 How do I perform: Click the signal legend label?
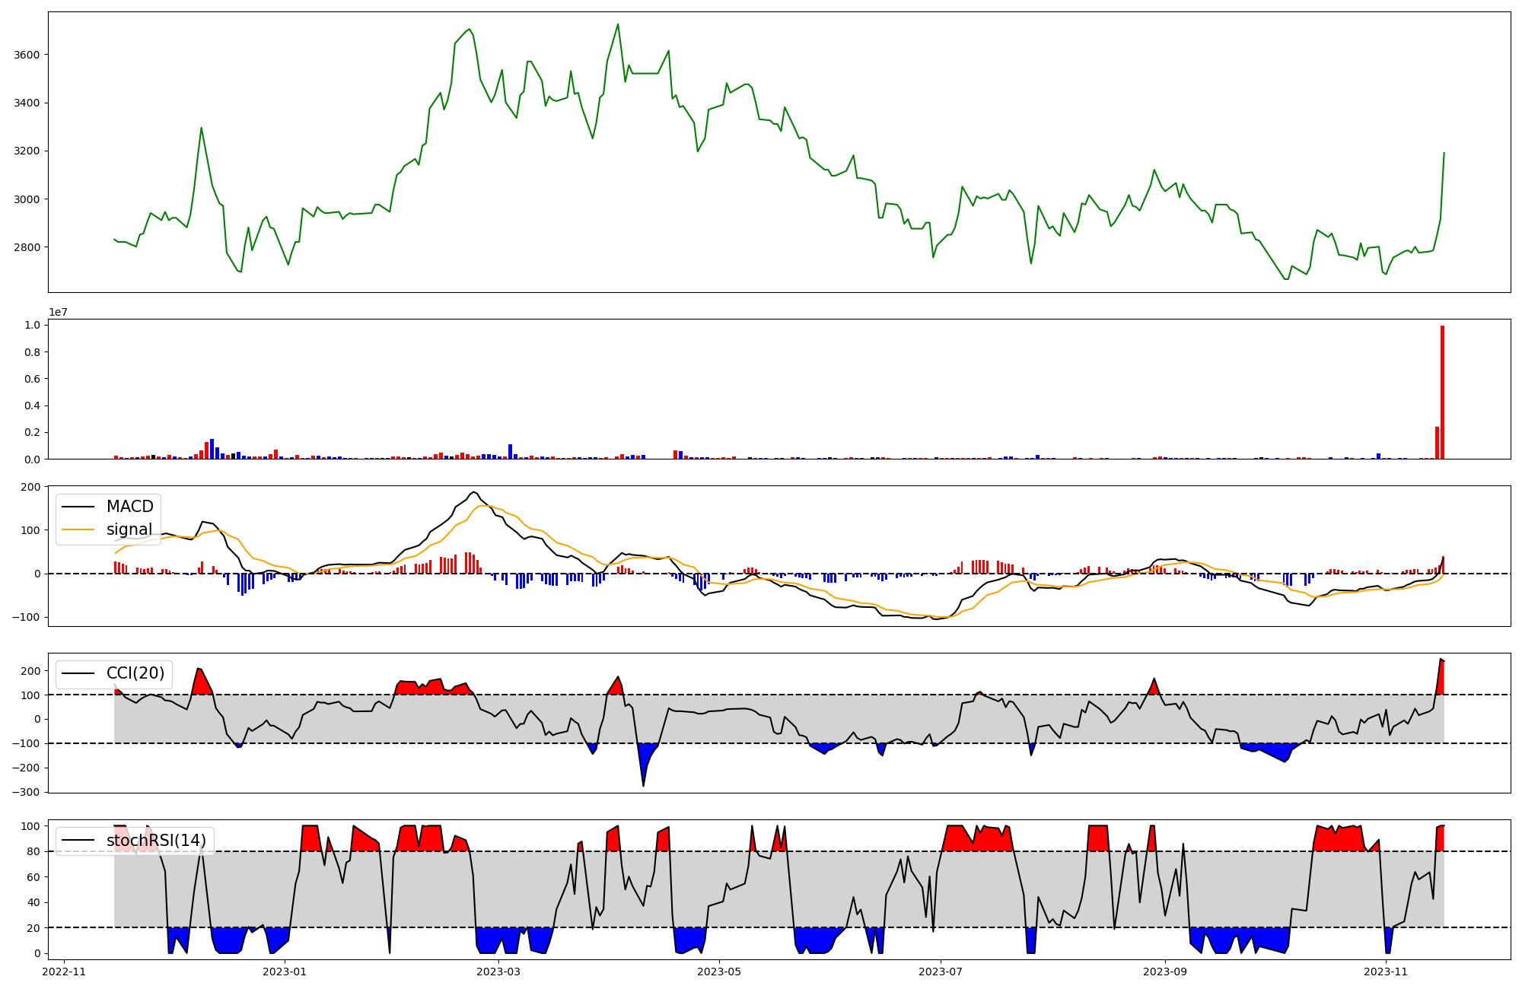click(x=129, y=529)
